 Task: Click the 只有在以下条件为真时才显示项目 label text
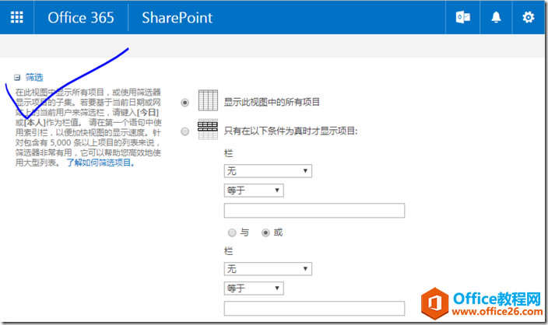point(291,131)
